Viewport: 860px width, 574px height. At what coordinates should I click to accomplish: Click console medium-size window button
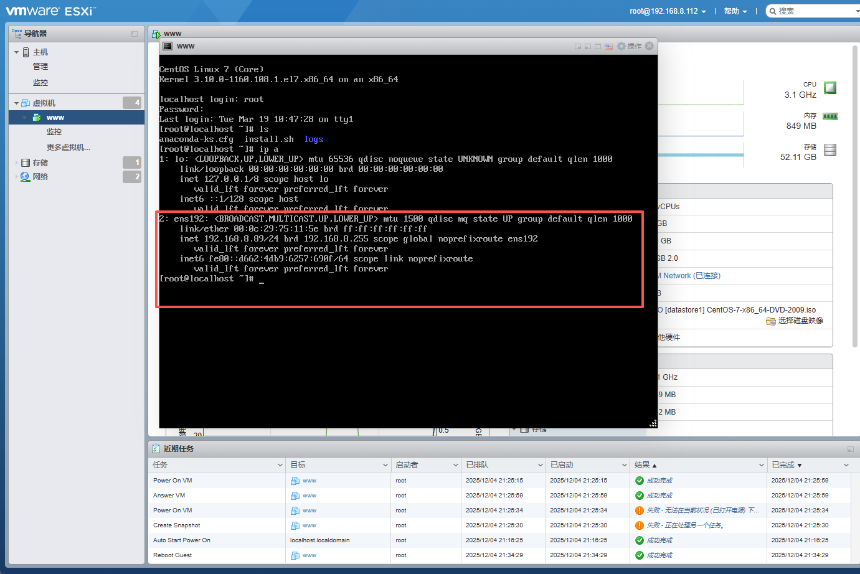[x=588, y=47]
